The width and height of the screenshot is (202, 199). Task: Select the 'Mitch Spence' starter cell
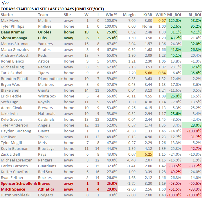13,189
